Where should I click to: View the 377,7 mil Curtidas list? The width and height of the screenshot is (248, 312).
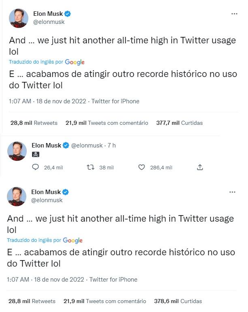179,123
